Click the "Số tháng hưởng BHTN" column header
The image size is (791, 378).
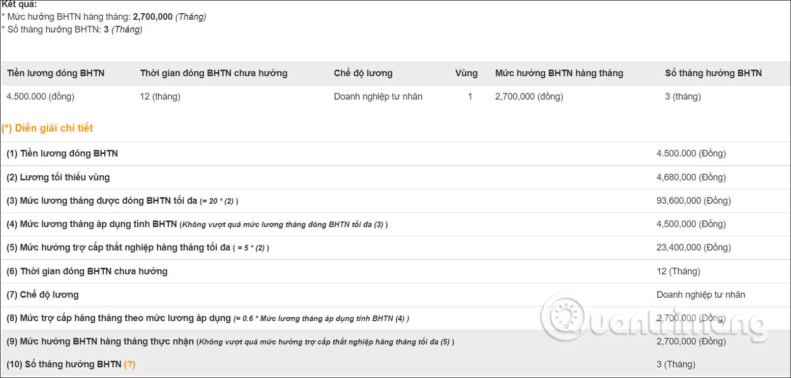click(x=713, y=73)
